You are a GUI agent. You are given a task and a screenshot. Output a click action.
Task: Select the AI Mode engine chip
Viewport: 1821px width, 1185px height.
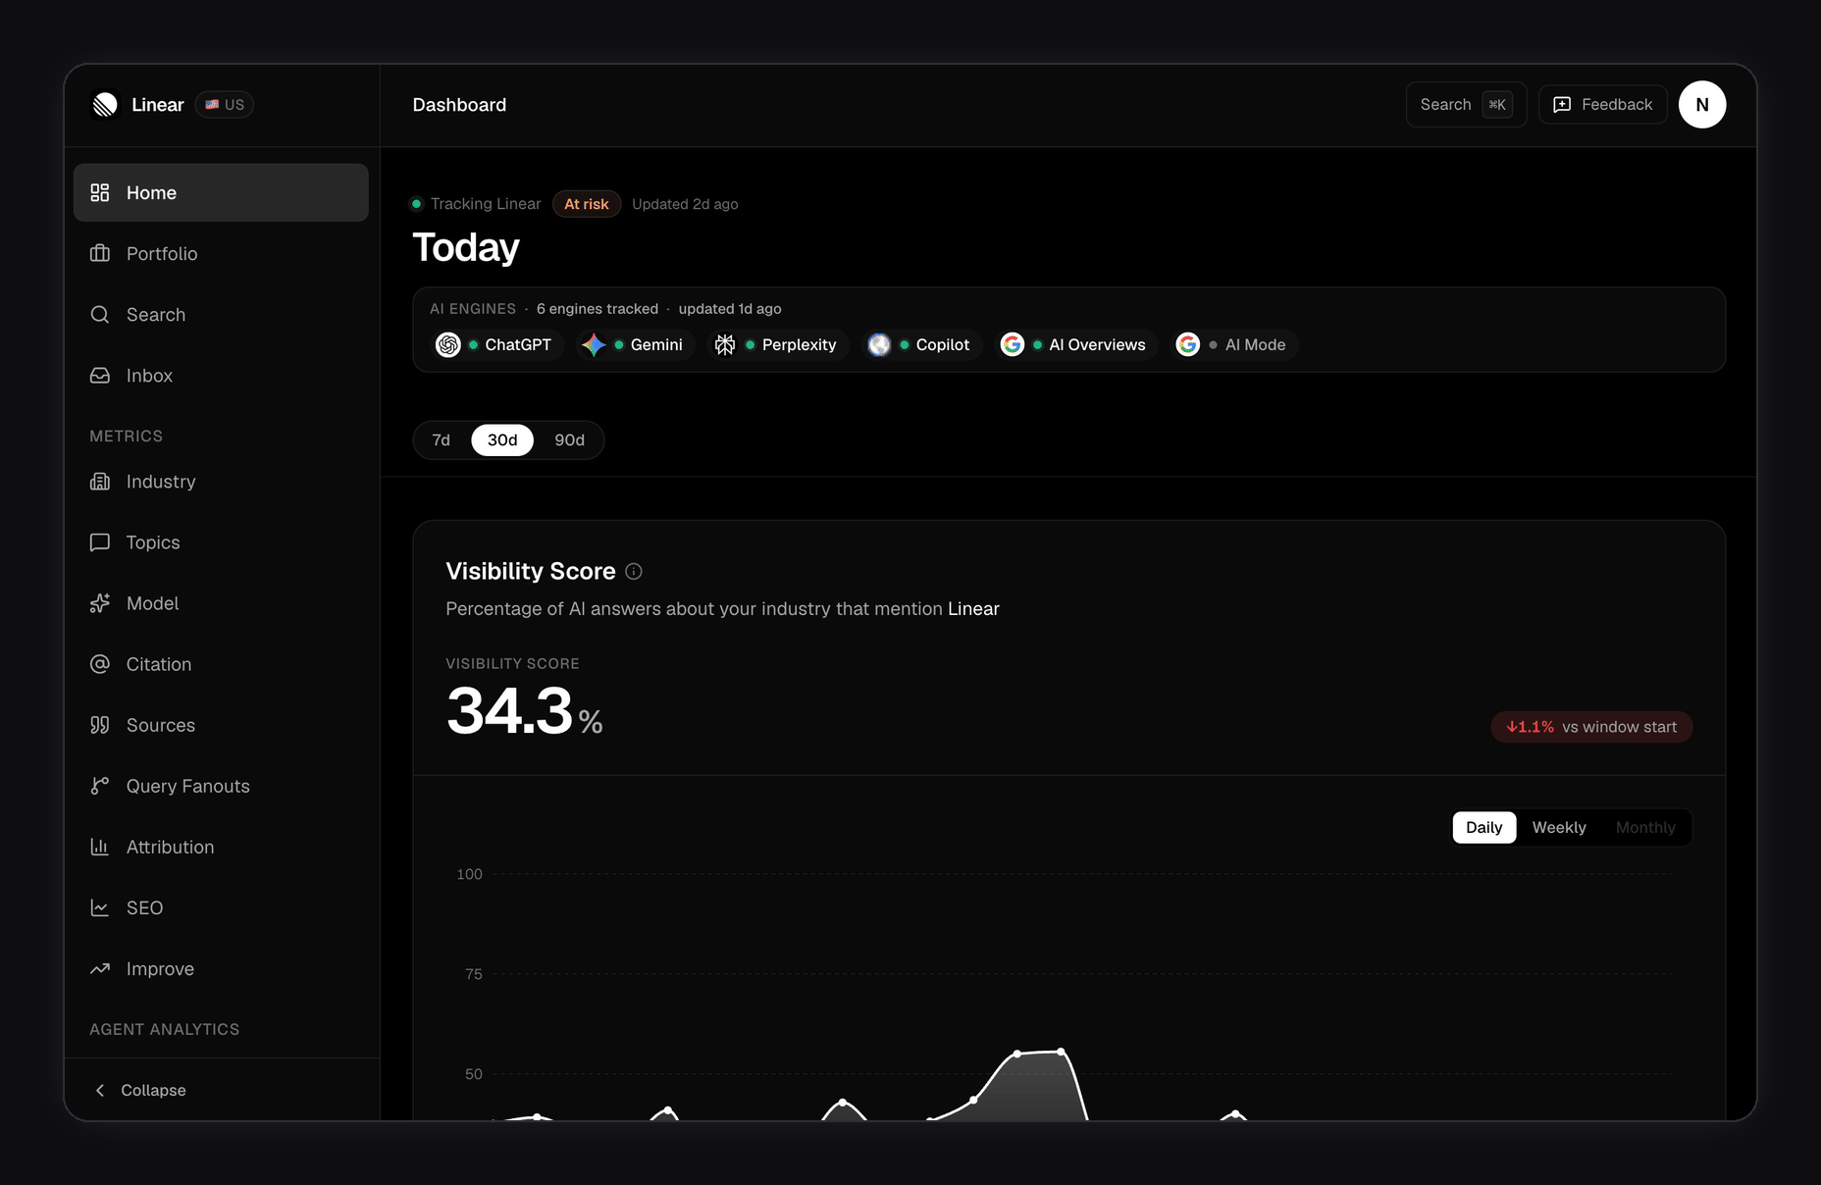coord(1234,344)
